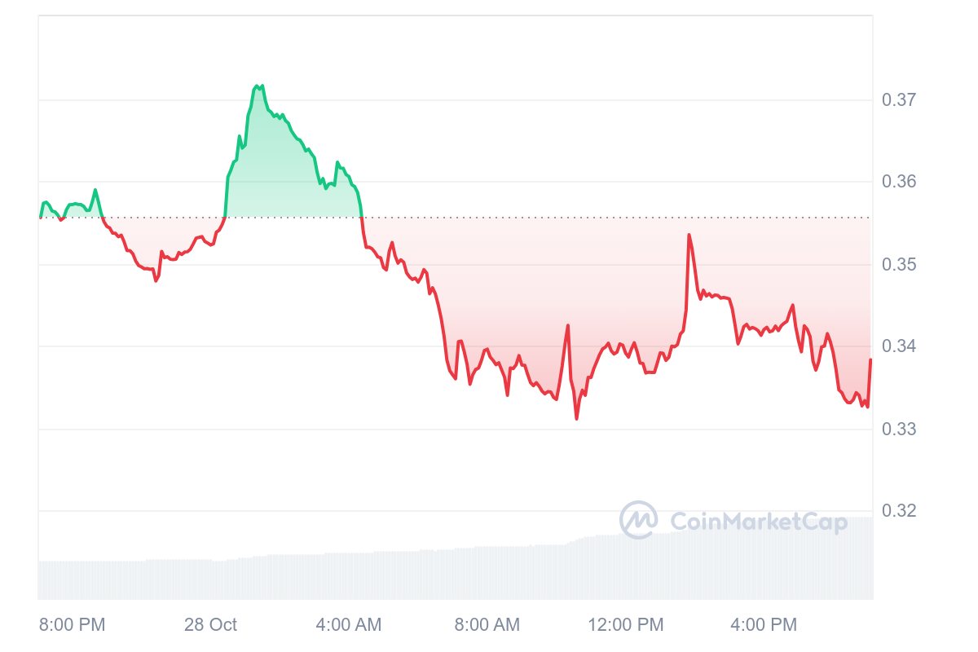Image resolution: width=978 pixels, height=652 pixels.
Task: Click the gray volume bars below 8:00 AM
Action: (487, 575)
